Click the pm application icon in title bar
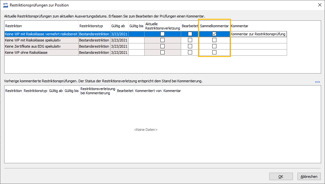 click(6, 5)
